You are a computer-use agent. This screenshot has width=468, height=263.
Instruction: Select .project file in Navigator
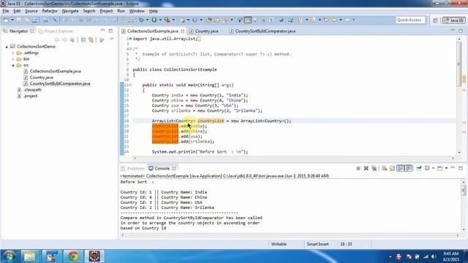[x=31, y=96]
